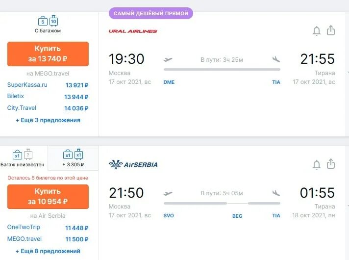Expand '+ Ещё 8 предложений' offers list
This screenshot has width=349, height=260.
coord(48,251)
